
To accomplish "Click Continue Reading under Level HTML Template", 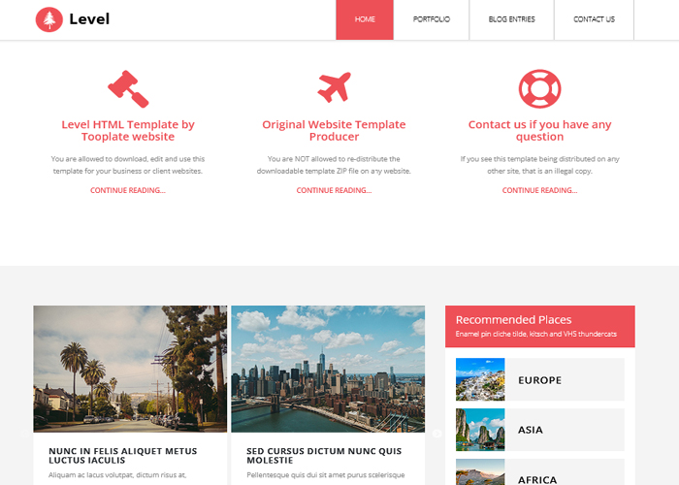I will [128, 190].
